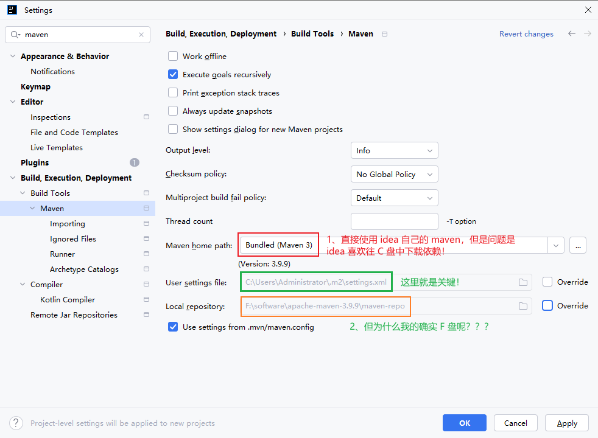This screenshot has height=438, width=598.
Task: Collapse the Maven tree node
Action: pyautogui.click(x=32, y=208)
